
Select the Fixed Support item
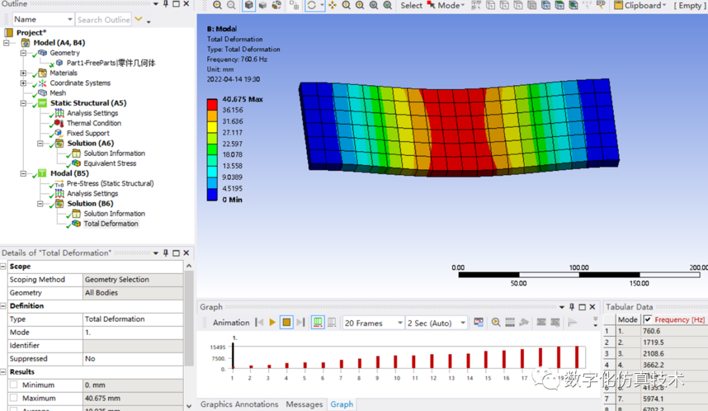click(x=88, y=133)
